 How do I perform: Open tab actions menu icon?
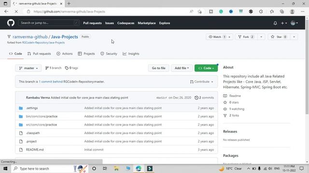5,3
